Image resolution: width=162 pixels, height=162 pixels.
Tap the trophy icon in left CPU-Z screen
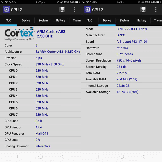coord(62,10)
